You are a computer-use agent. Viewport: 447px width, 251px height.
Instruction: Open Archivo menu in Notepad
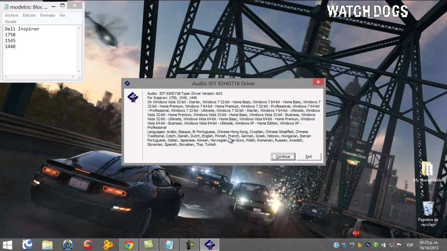[12, 15]
